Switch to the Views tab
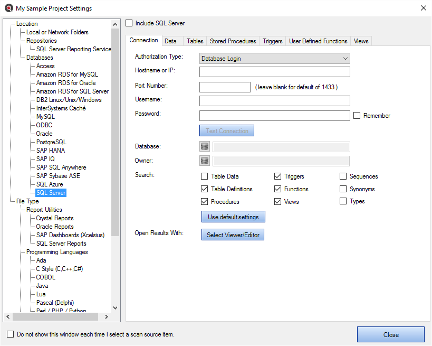The width and height of the screenshot is (432, 346). [361, 41]
